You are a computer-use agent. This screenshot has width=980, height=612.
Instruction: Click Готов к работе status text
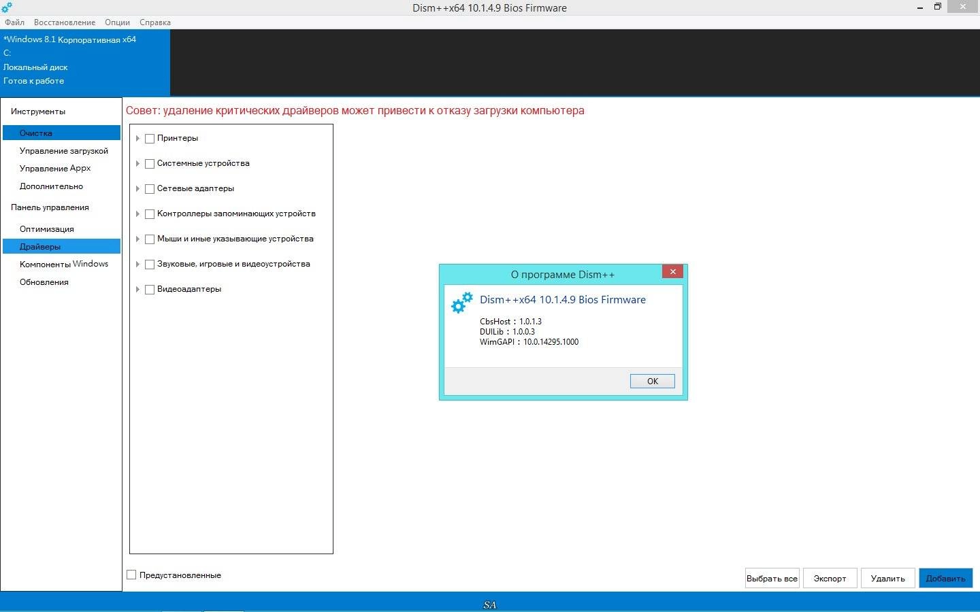(x=34, y=81)
